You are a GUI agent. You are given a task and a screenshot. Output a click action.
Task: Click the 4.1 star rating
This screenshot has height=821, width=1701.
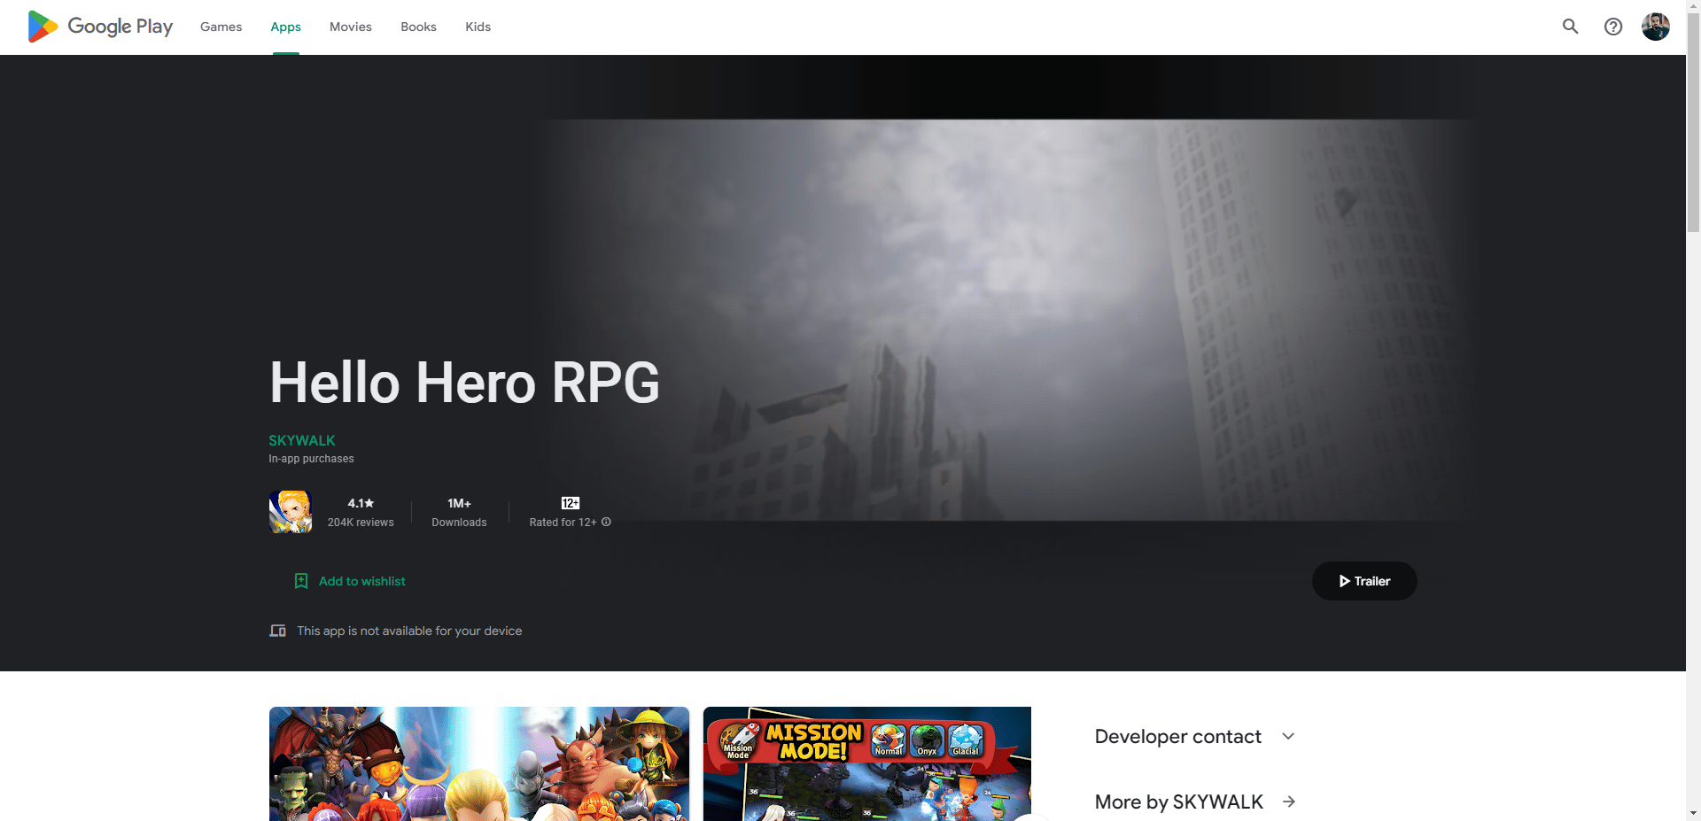coord(361,503)
